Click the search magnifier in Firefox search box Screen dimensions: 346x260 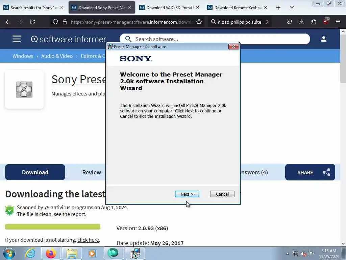click(213, 22)
